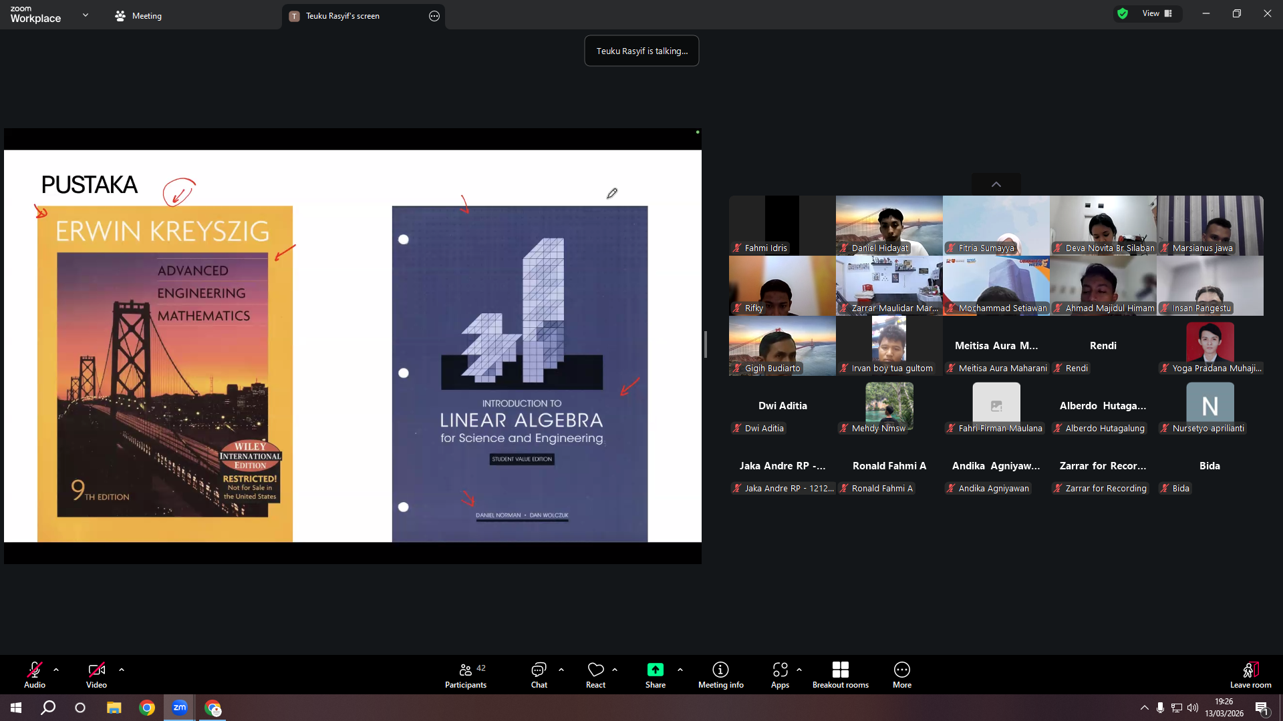Open the system volume control
1283x721 pixels.
pyautogui.click(x=1193, y=708)
